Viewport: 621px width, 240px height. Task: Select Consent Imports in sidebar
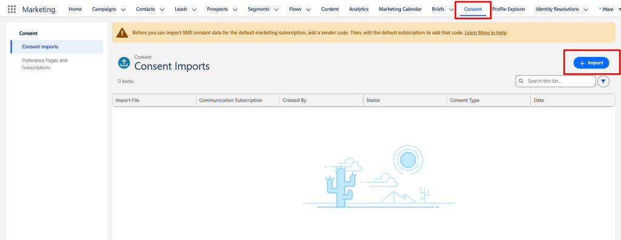point(56,47)
